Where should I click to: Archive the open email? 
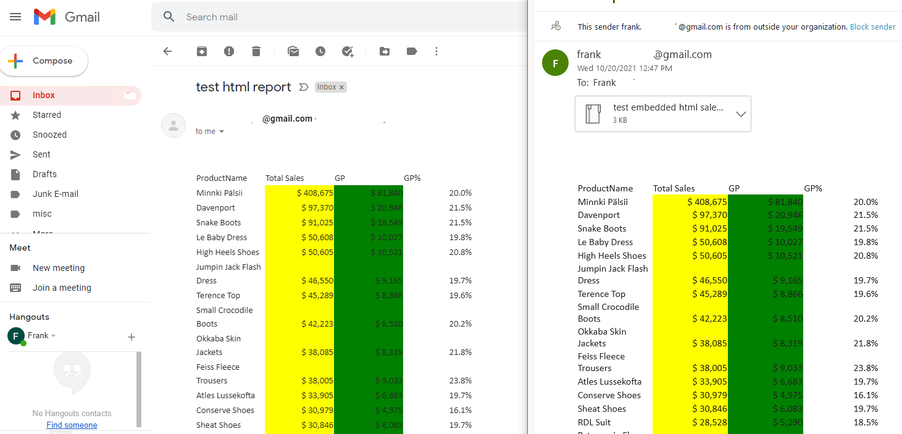click(x=202, y=51)
